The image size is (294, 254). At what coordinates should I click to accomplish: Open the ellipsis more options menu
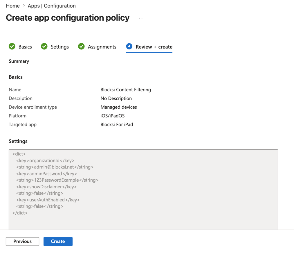tap(141, 18)
